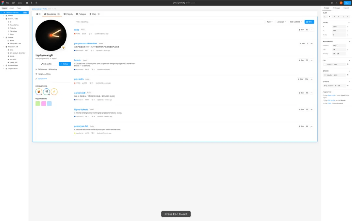Click the Figma logo icon
The image size is (352, 221).
3,3
